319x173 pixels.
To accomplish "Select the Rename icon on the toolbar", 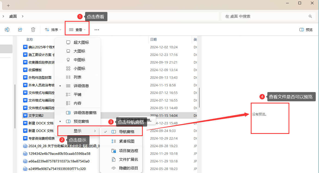I will click(7, 29).
